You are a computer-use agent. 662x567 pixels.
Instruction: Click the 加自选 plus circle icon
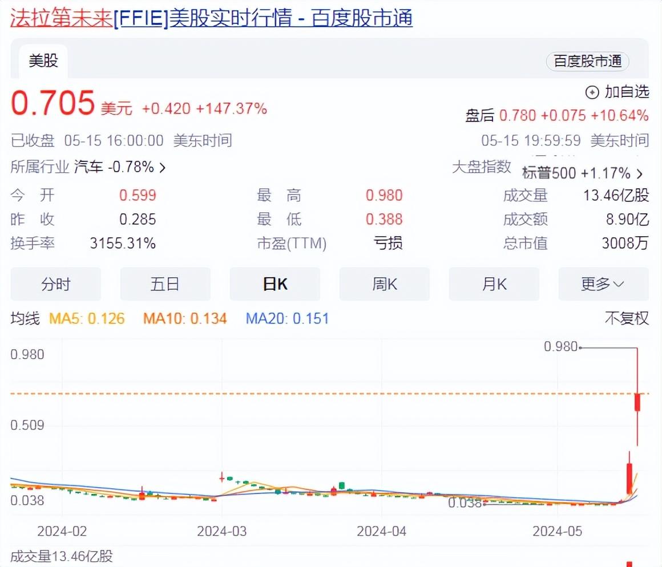coord(592,92)
